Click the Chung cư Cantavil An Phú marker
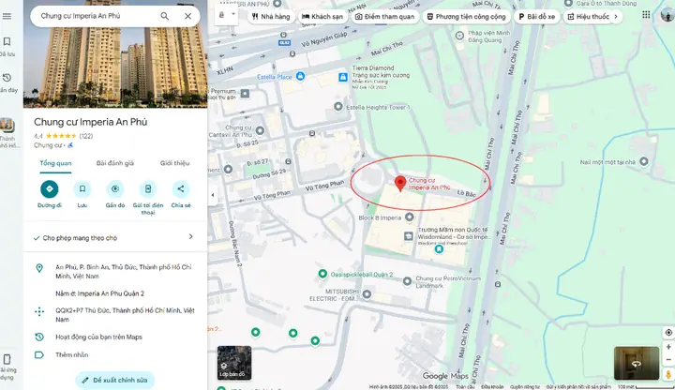The width and height of the screenshot is (675, 390). tap(260, 130)
